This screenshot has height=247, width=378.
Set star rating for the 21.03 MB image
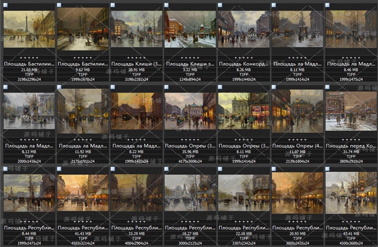coord(29,58)
